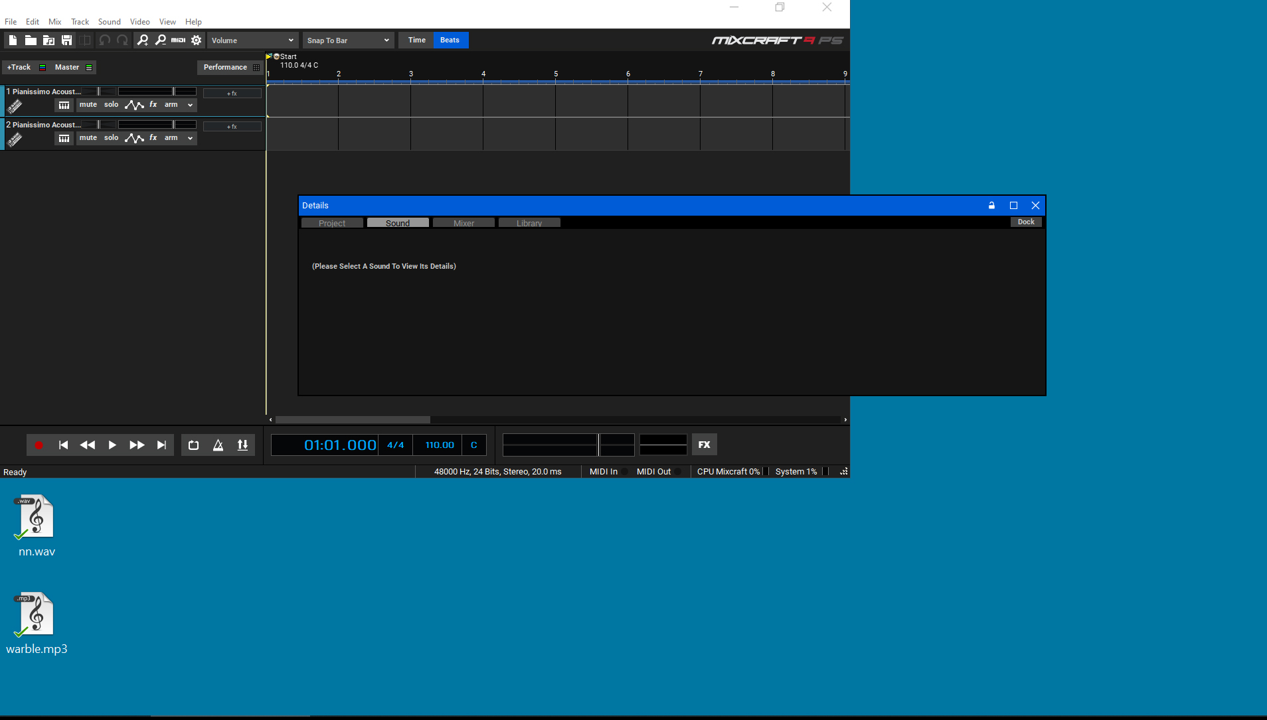
Task: Switch to the Mixer tab in Details
Action: [x=464, y=223]
